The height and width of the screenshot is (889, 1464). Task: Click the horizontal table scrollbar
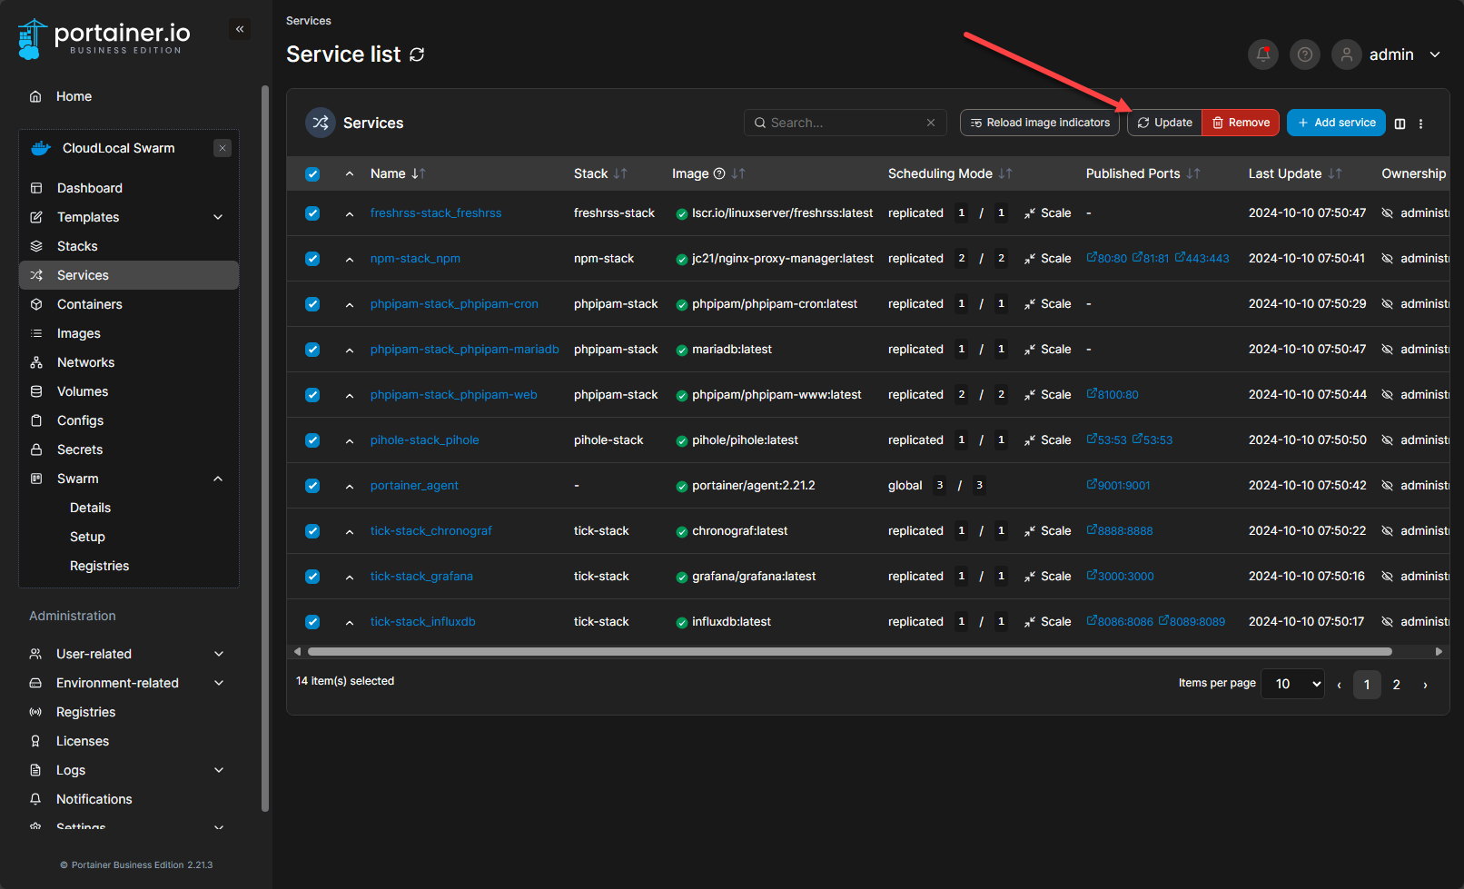[849, 651]
